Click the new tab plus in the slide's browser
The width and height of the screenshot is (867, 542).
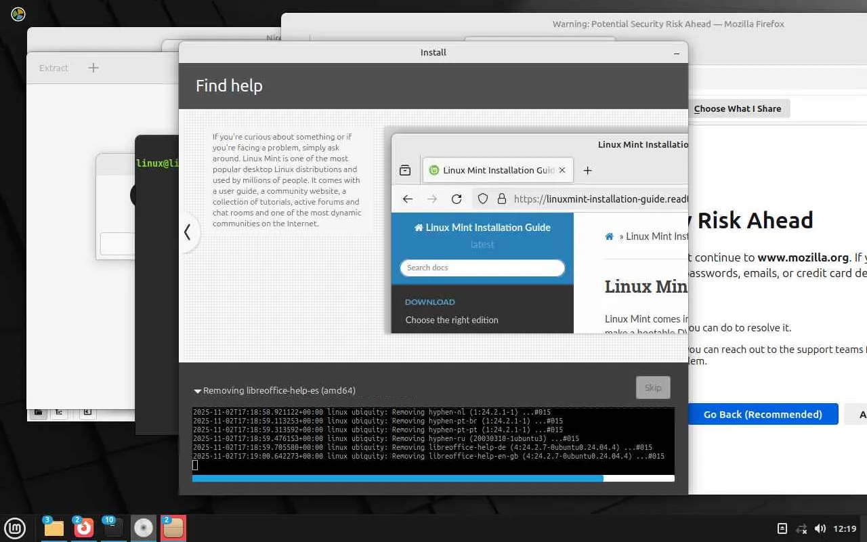pyautogui.click(x=587, y=170)
